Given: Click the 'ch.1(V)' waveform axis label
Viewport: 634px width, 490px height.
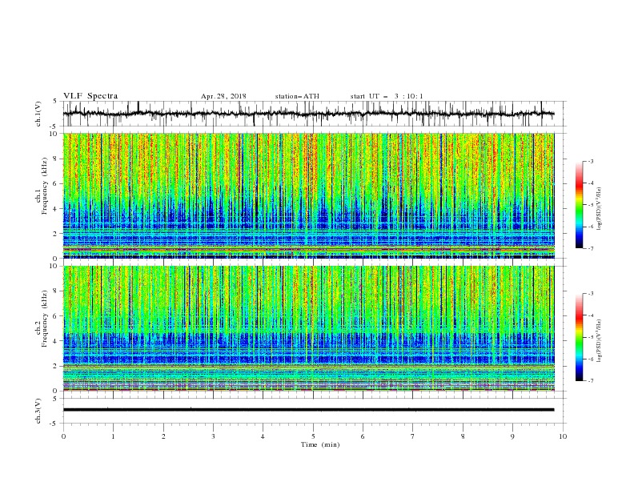Looking at the screenshot, I should [x=38, y=114].
